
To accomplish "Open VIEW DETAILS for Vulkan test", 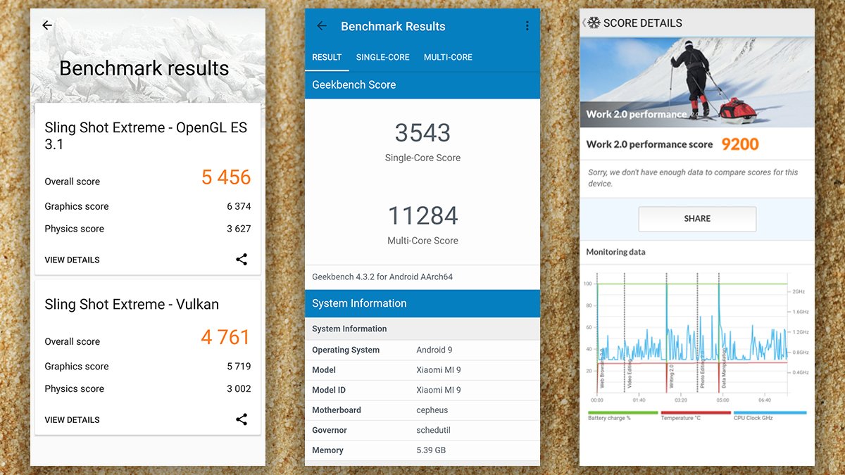I will [72, 419].
